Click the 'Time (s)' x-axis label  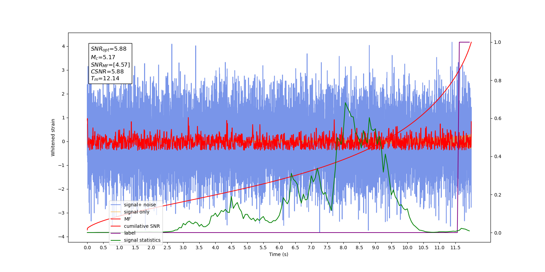[x=279, y=254]
